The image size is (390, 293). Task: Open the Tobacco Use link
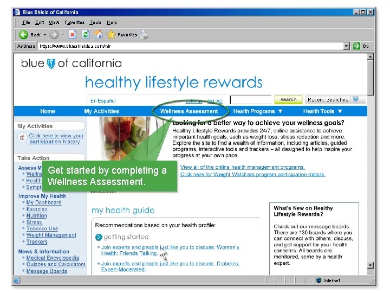[x=42, y=229]
